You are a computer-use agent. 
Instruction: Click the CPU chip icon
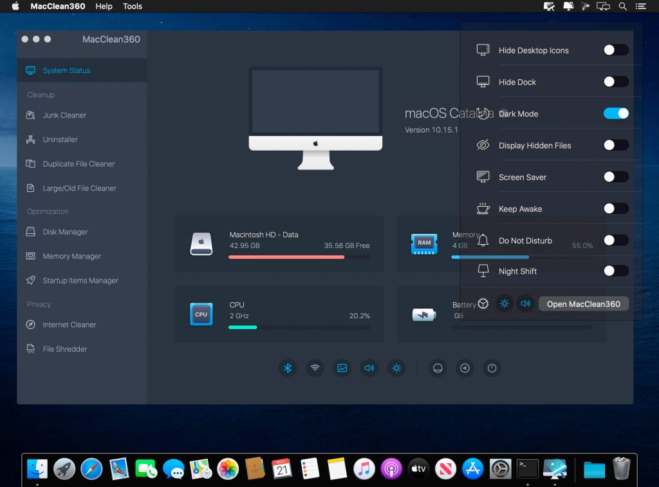pos(201,314)
